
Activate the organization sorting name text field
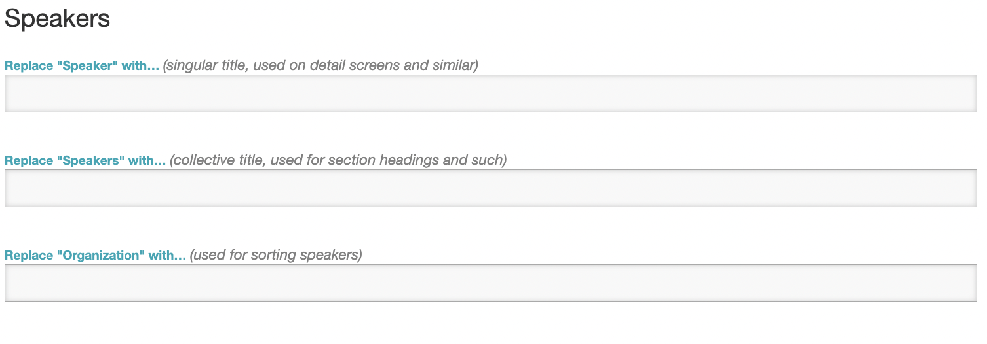coord(490,283)
